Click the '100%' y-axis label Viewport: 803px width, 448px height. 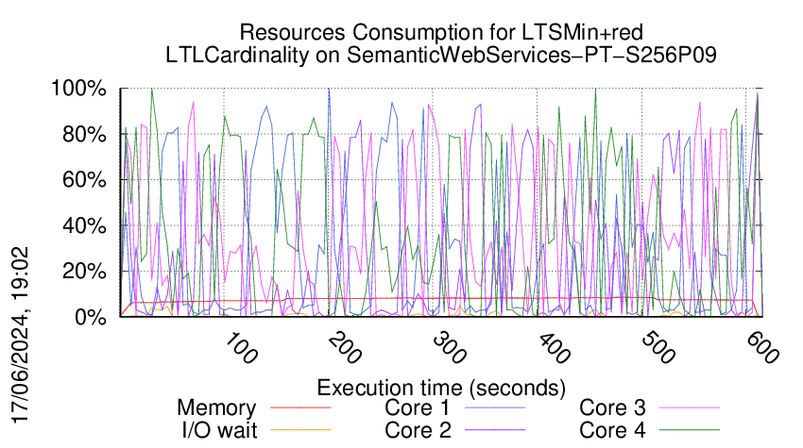tap(78, 89)
